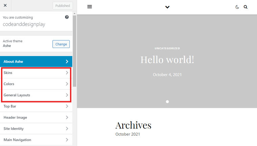Open the search icon in preview header
The height and width of the screenshot is (146, 257).
click(246, 7)
